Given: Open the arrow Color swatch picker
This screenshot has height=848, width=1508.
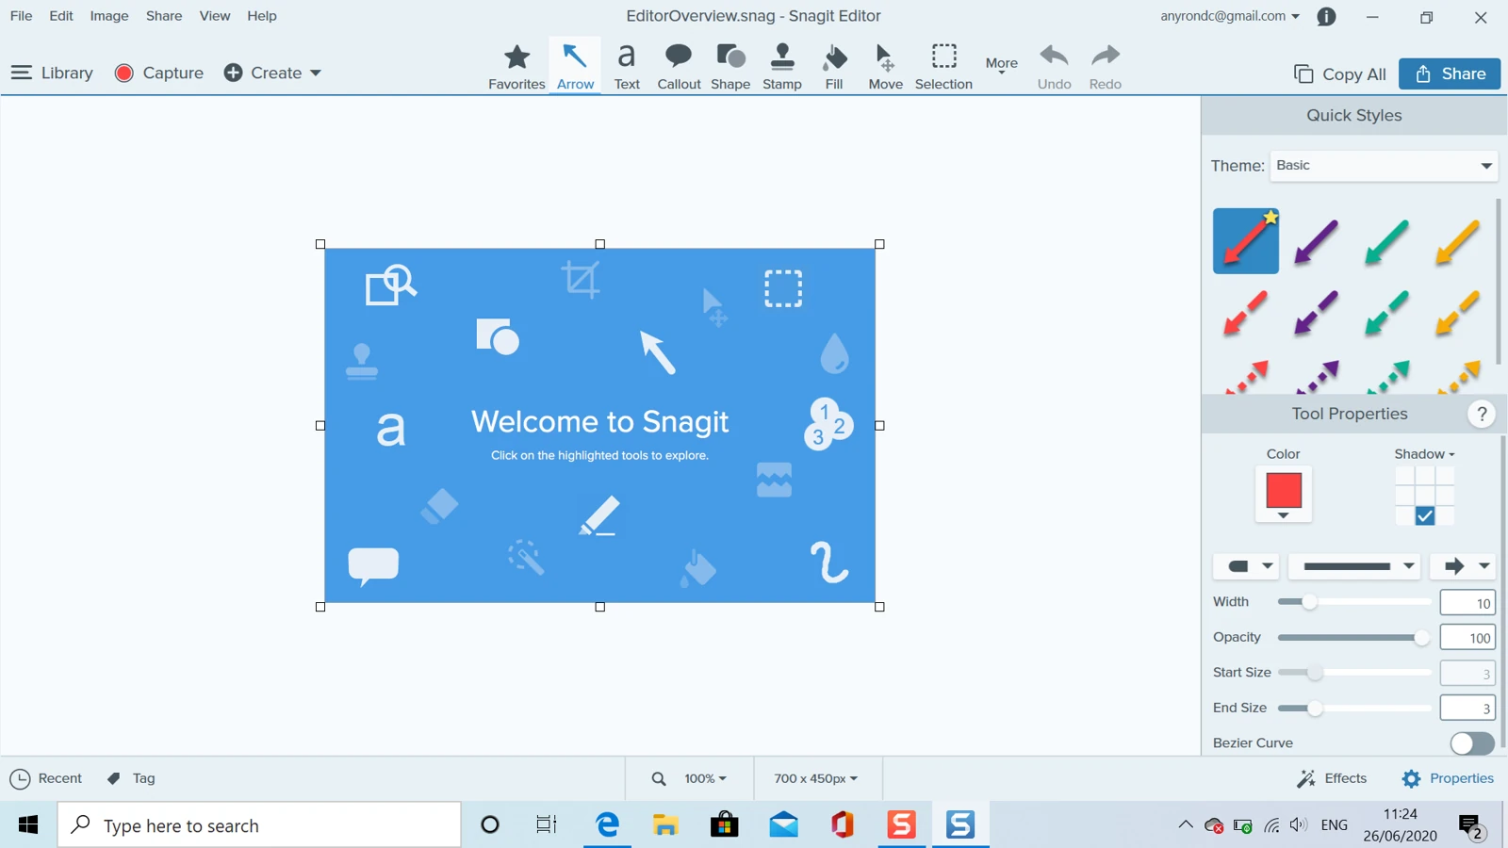Looking at the screenshot, I should click(x=1284, y=495).
